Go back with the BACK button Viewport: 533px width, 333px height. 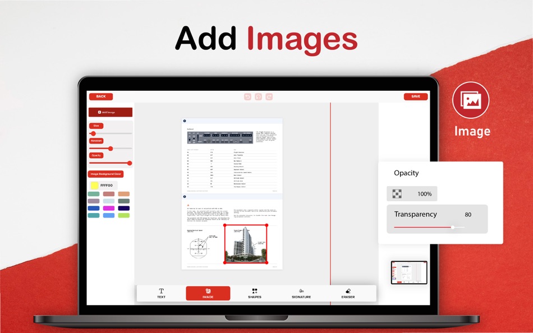tap(101, 96)
